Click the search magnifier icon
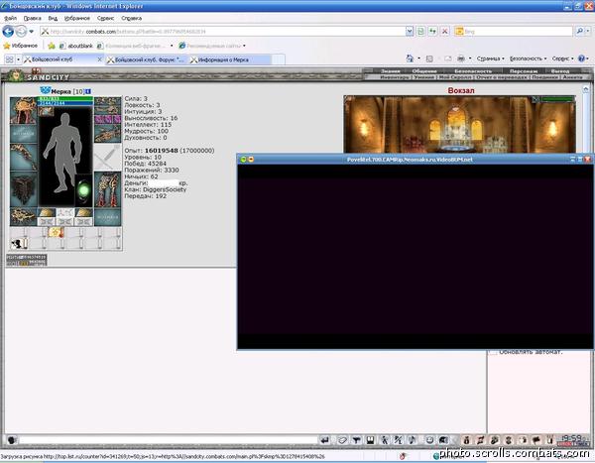 579,31
